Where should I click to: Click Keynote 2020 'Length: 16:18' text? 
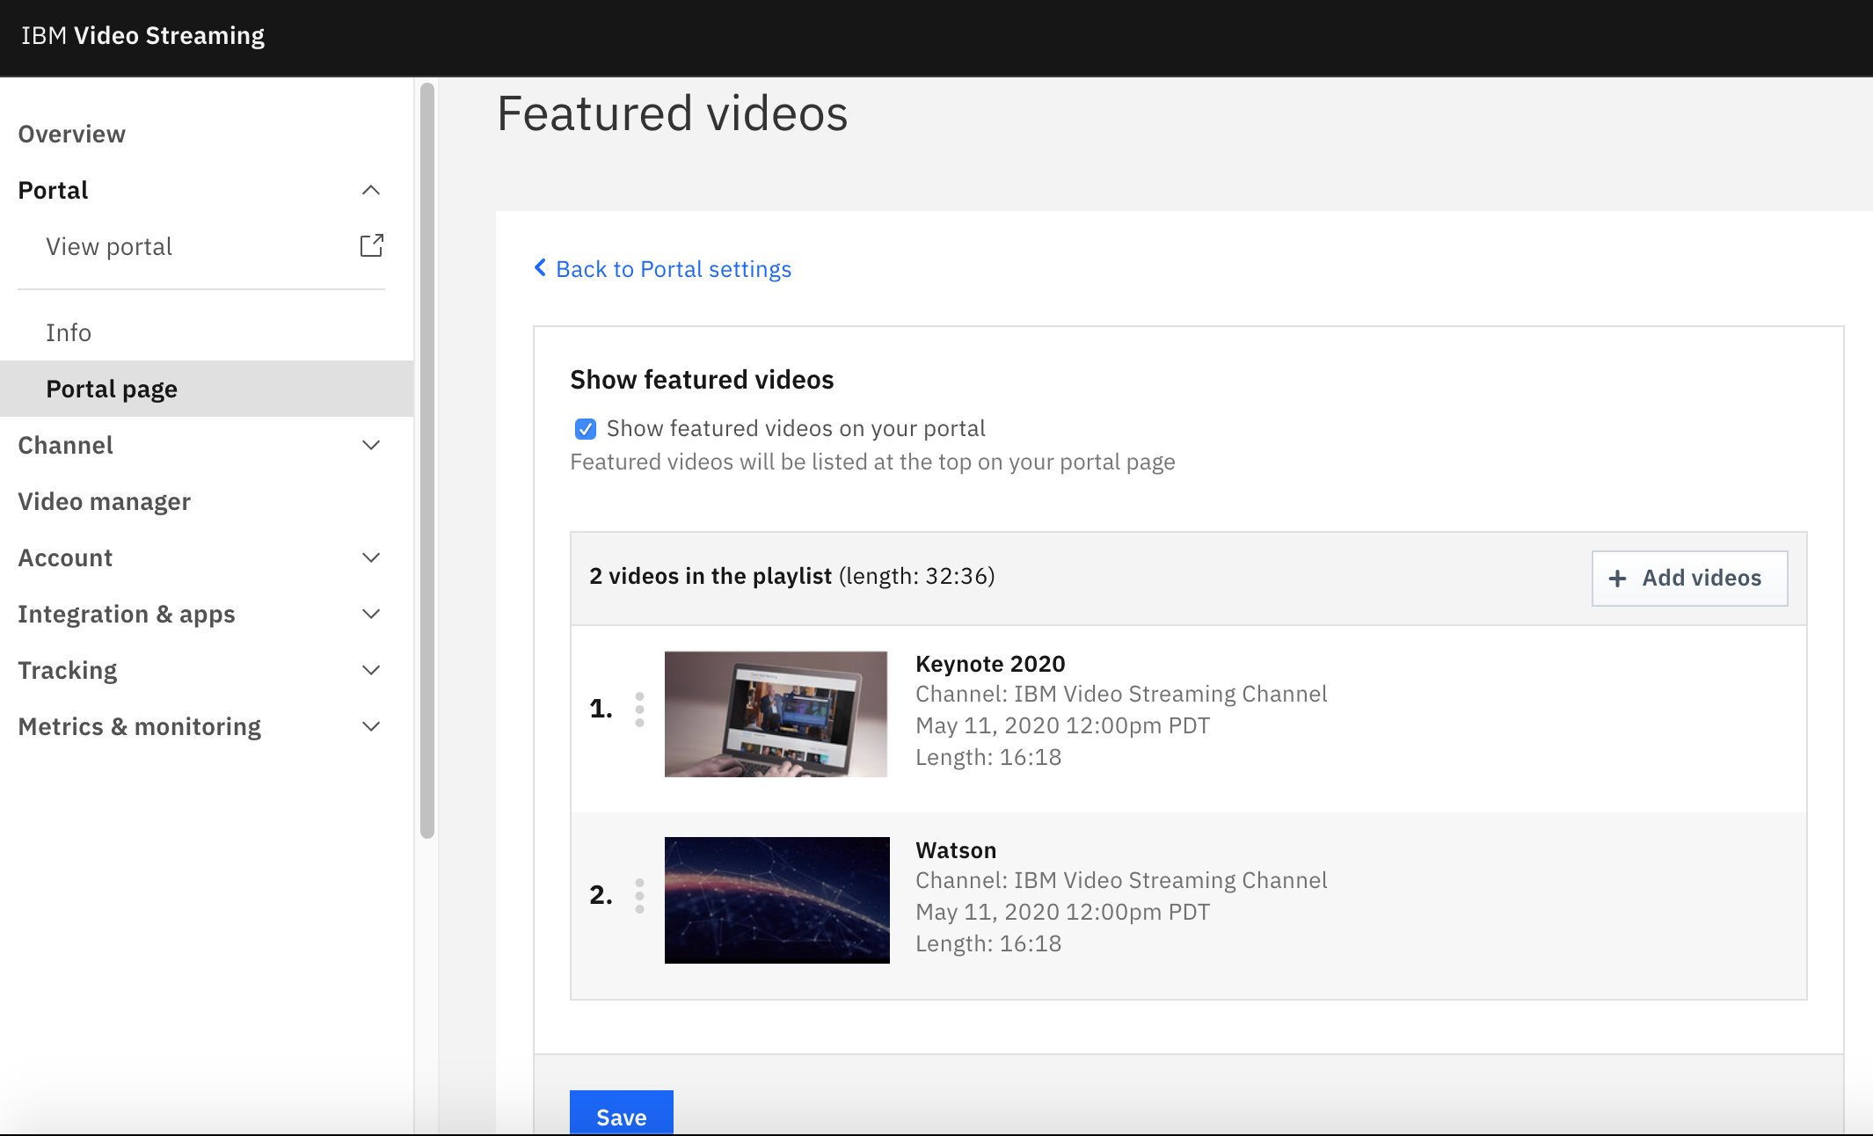pyautogui.click(x=988, y=757)
